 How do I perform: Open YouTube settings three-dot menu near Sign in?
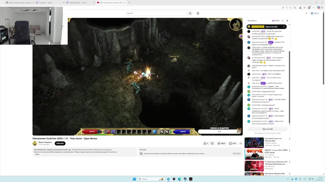[306, 13]
